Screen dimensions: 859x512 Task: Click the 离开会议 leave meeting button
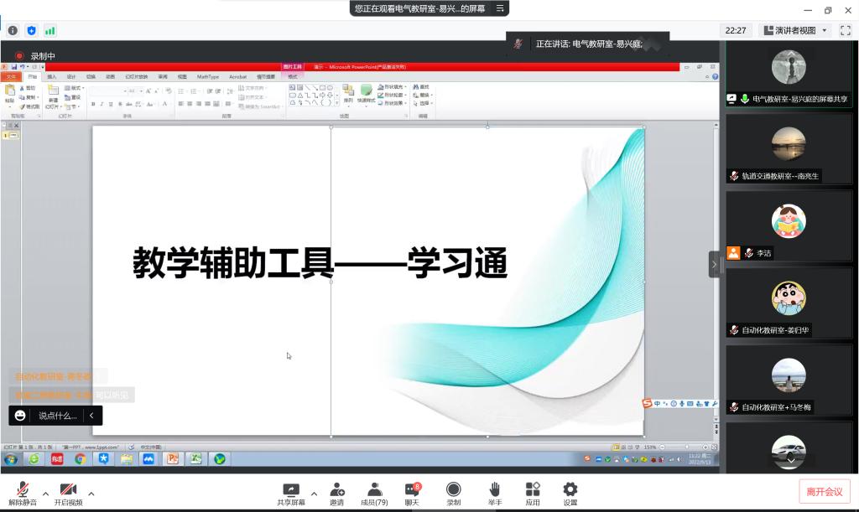(825, 491)
